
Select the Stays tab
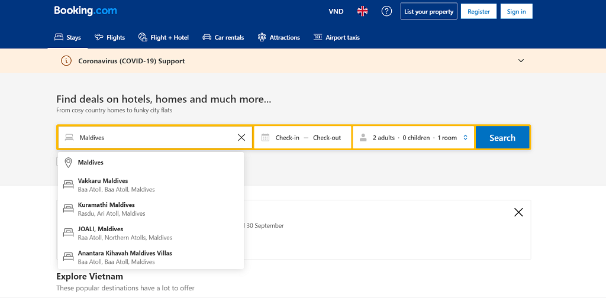point(67,37)
